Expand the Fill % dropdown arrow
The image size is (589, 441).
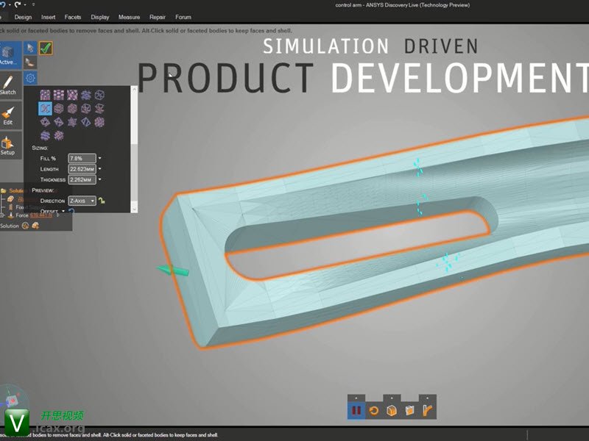(x=100, y=158)
